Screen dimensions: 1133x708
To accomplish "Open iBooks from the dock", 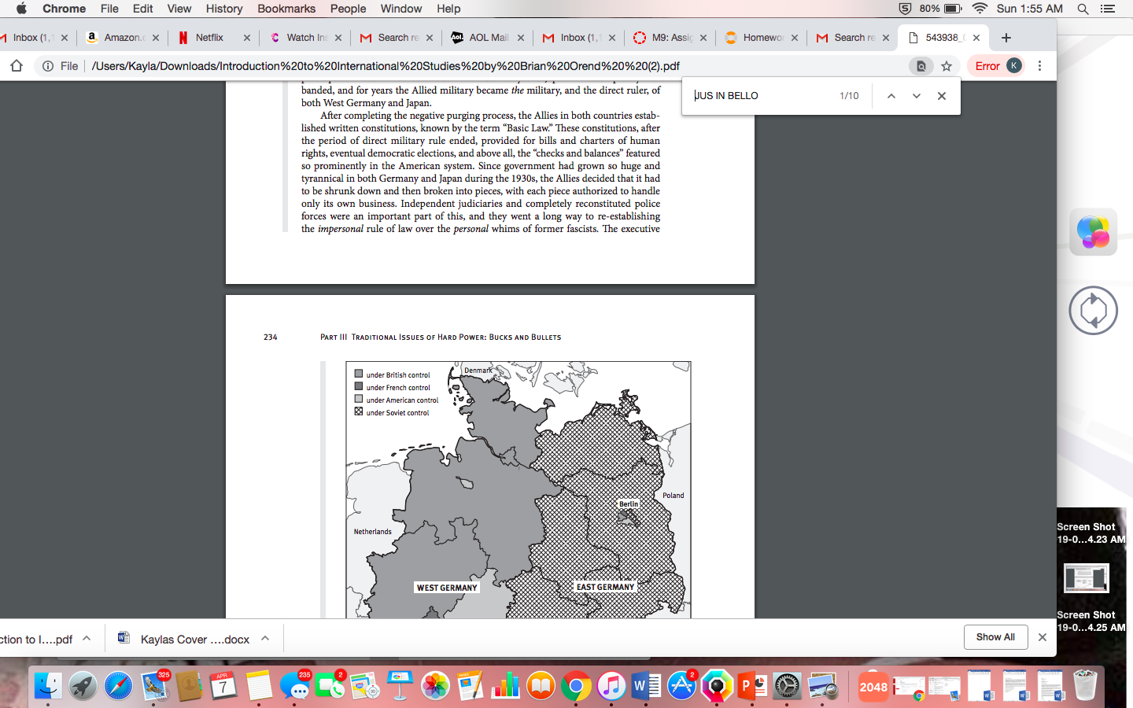I will point(541,687).
